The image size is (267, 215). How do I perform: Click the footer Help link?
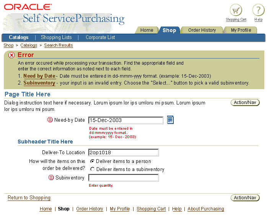(x=177, y=209)
